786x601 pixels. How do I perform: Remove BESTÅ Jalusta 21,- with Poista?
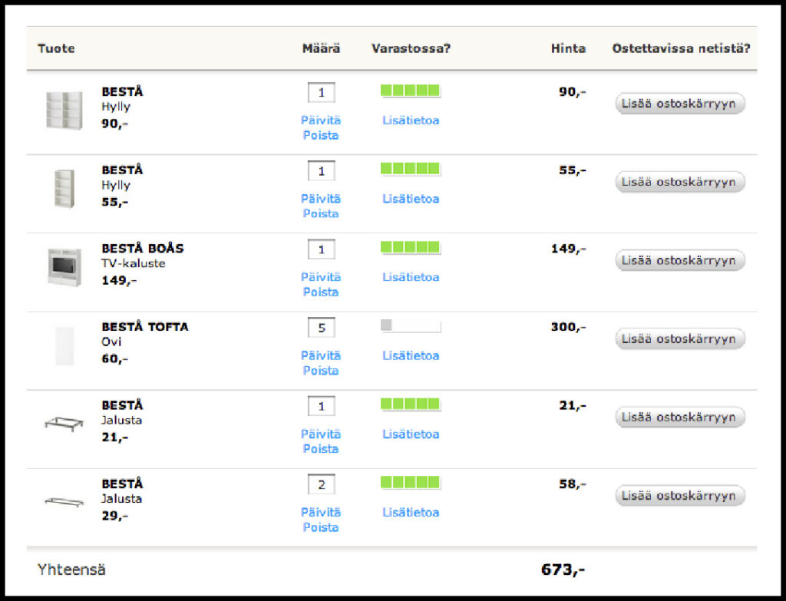321,448
